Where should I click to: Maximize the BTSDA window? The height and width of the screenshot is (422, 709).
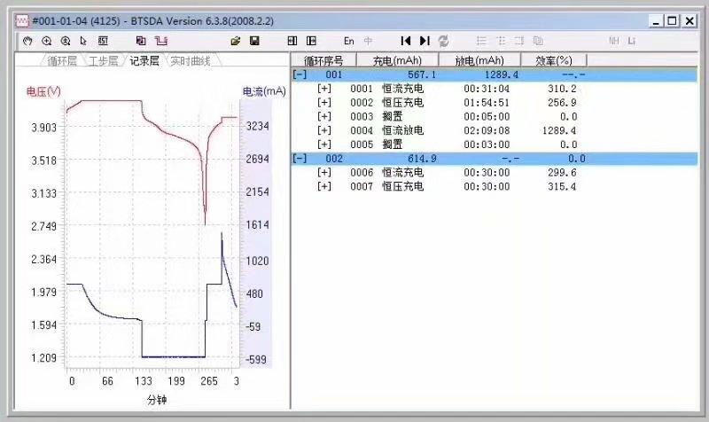[x=673, y=20]
